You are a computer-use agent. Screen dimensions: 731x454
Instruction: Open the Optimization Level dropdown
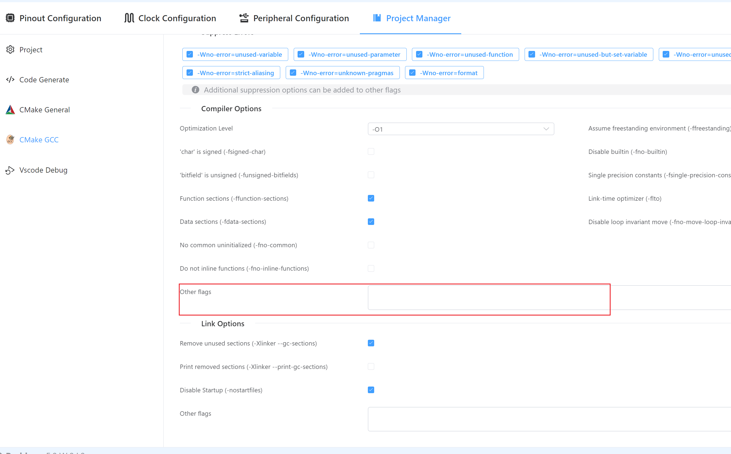tap(461, 129)
